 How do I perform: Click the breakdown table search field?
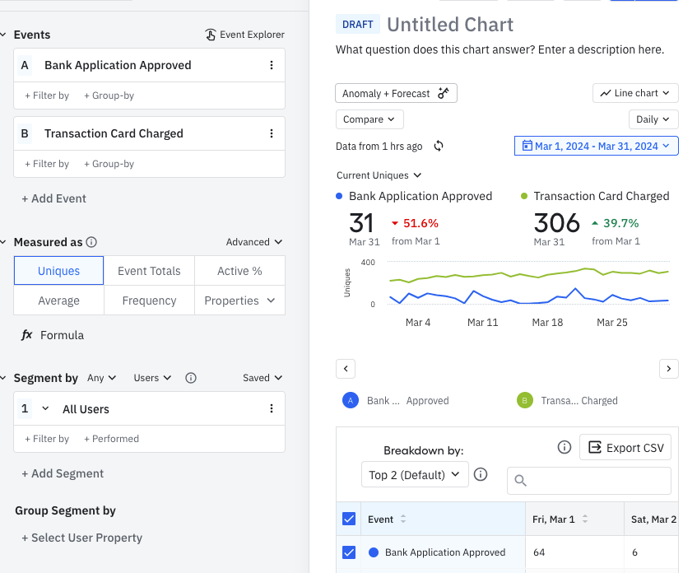(589, 481)
